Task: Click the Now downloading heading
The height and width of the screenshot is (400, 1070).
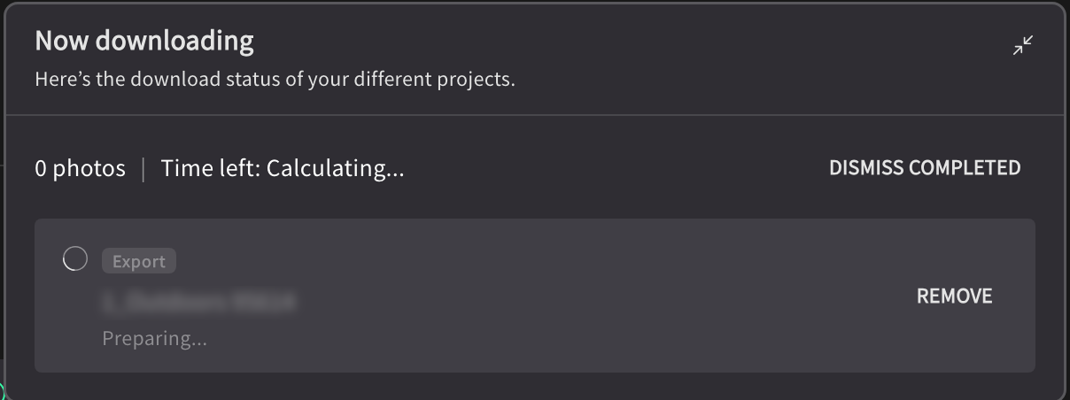Action: pos(144,41)
